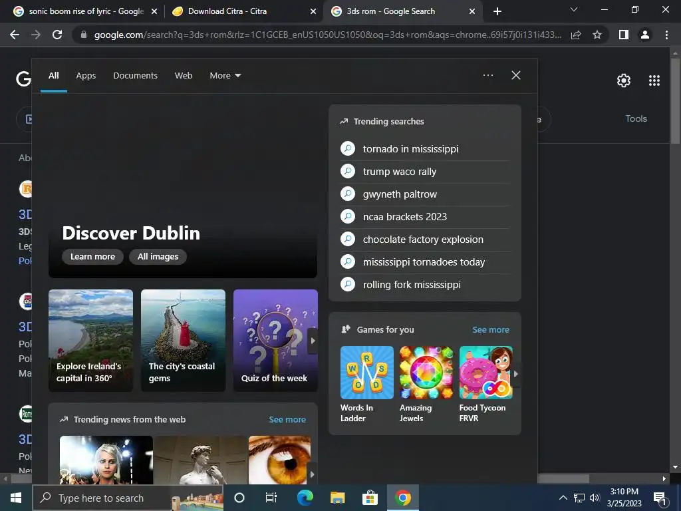Open Tools on Google results page
This screenshot has height=511, width=681.
tap(636, 118)
